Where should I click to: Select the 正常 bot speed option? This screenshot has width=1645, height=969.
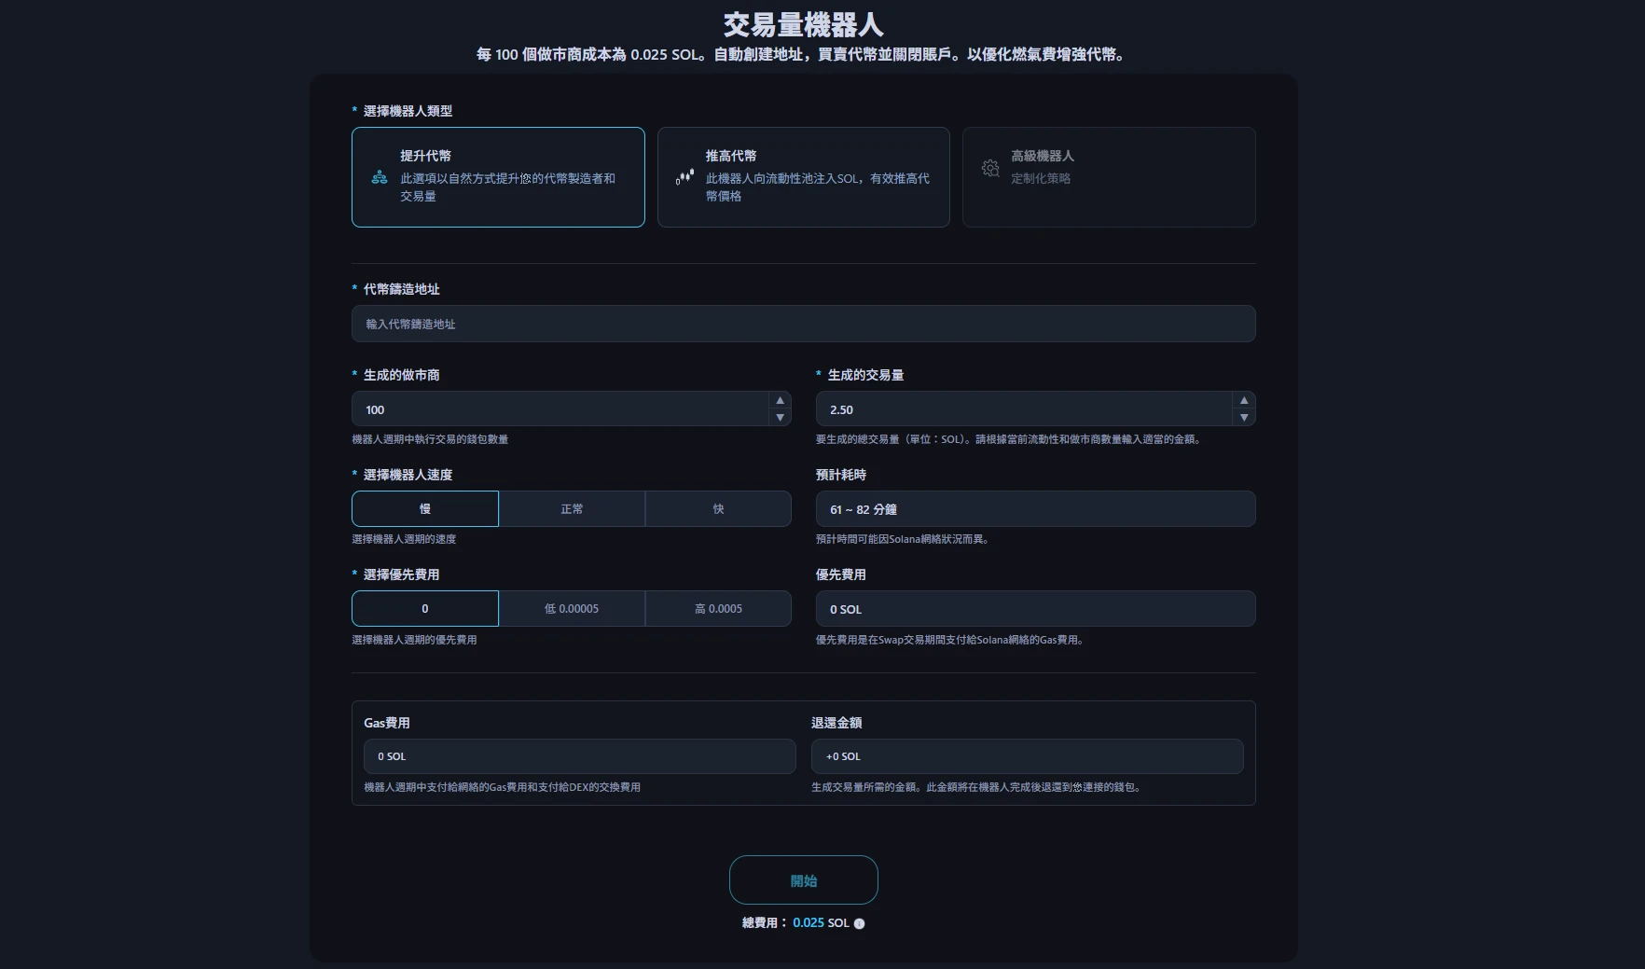572,508
